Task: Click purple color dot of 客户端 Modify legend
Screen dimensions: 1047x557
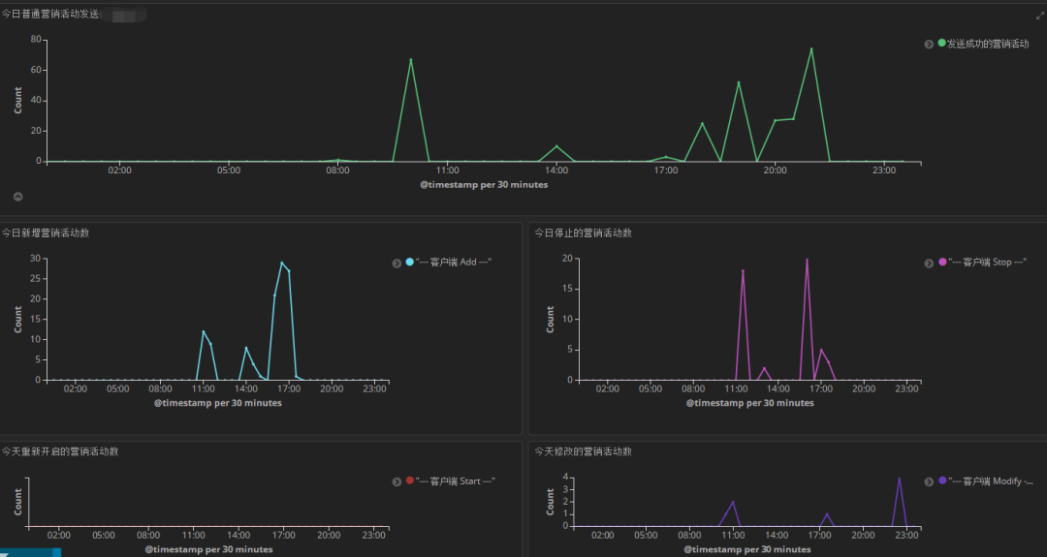Action: pos(942,480)
